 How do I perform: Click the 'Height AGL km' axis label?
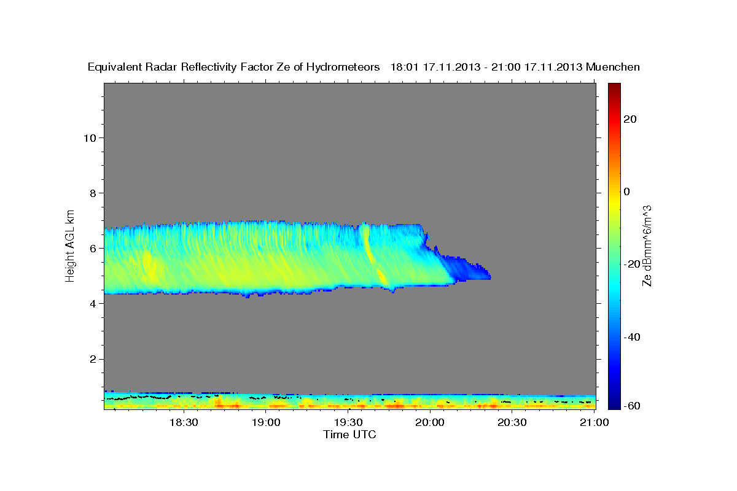pyautogui.click(x=70, y=245)
